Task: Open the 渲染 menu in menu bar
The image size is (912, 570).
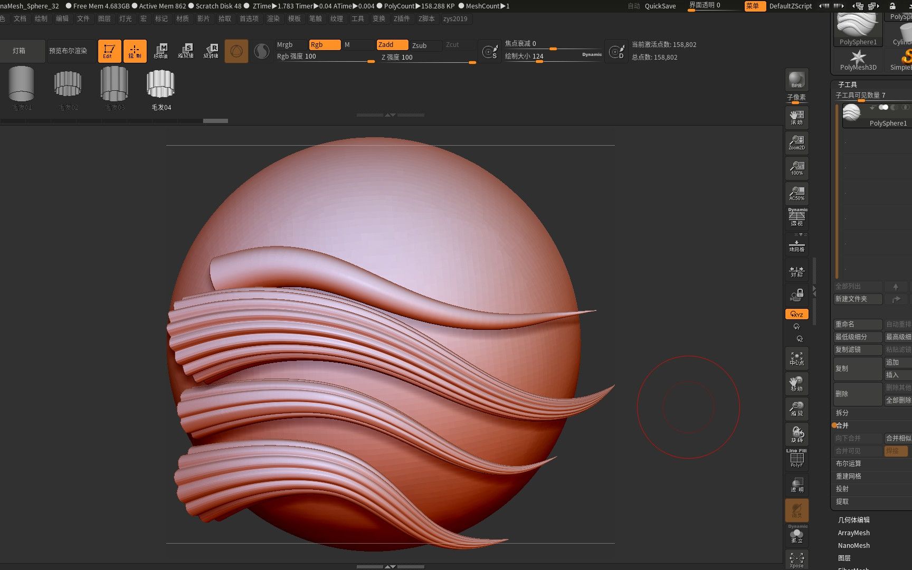Action: coord(273,18)
